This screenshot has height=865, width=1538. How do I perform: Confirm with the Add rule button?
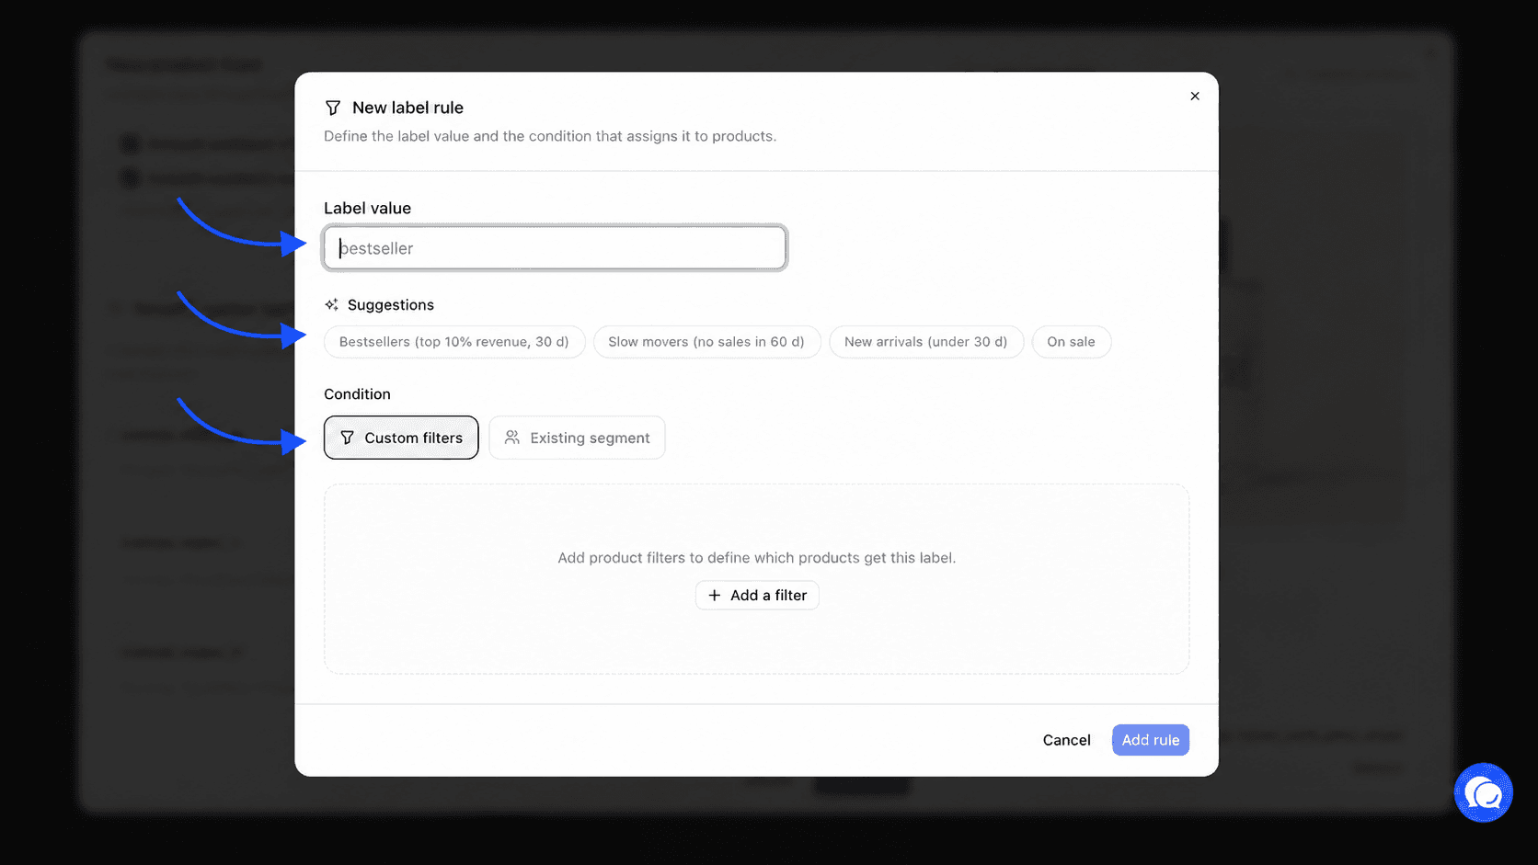(1150, 740)
